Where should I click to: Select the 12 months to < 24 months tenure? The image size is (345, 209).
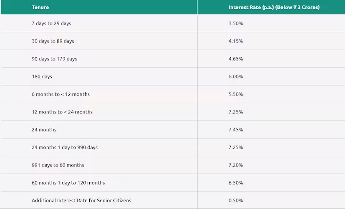[62, 112]
